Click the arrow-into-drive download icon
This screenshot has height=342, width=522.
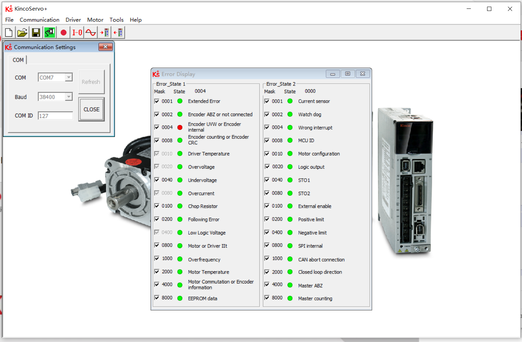(x=104, y=32)
